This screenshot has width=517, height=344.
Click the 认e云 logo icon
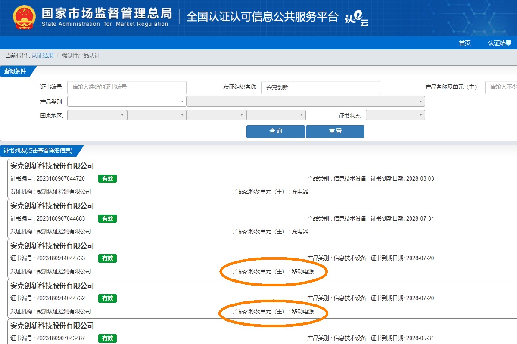tap(356, 18)
